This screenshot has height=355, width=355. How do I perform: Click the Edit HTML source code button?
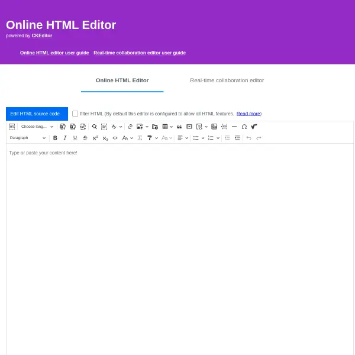37,114
